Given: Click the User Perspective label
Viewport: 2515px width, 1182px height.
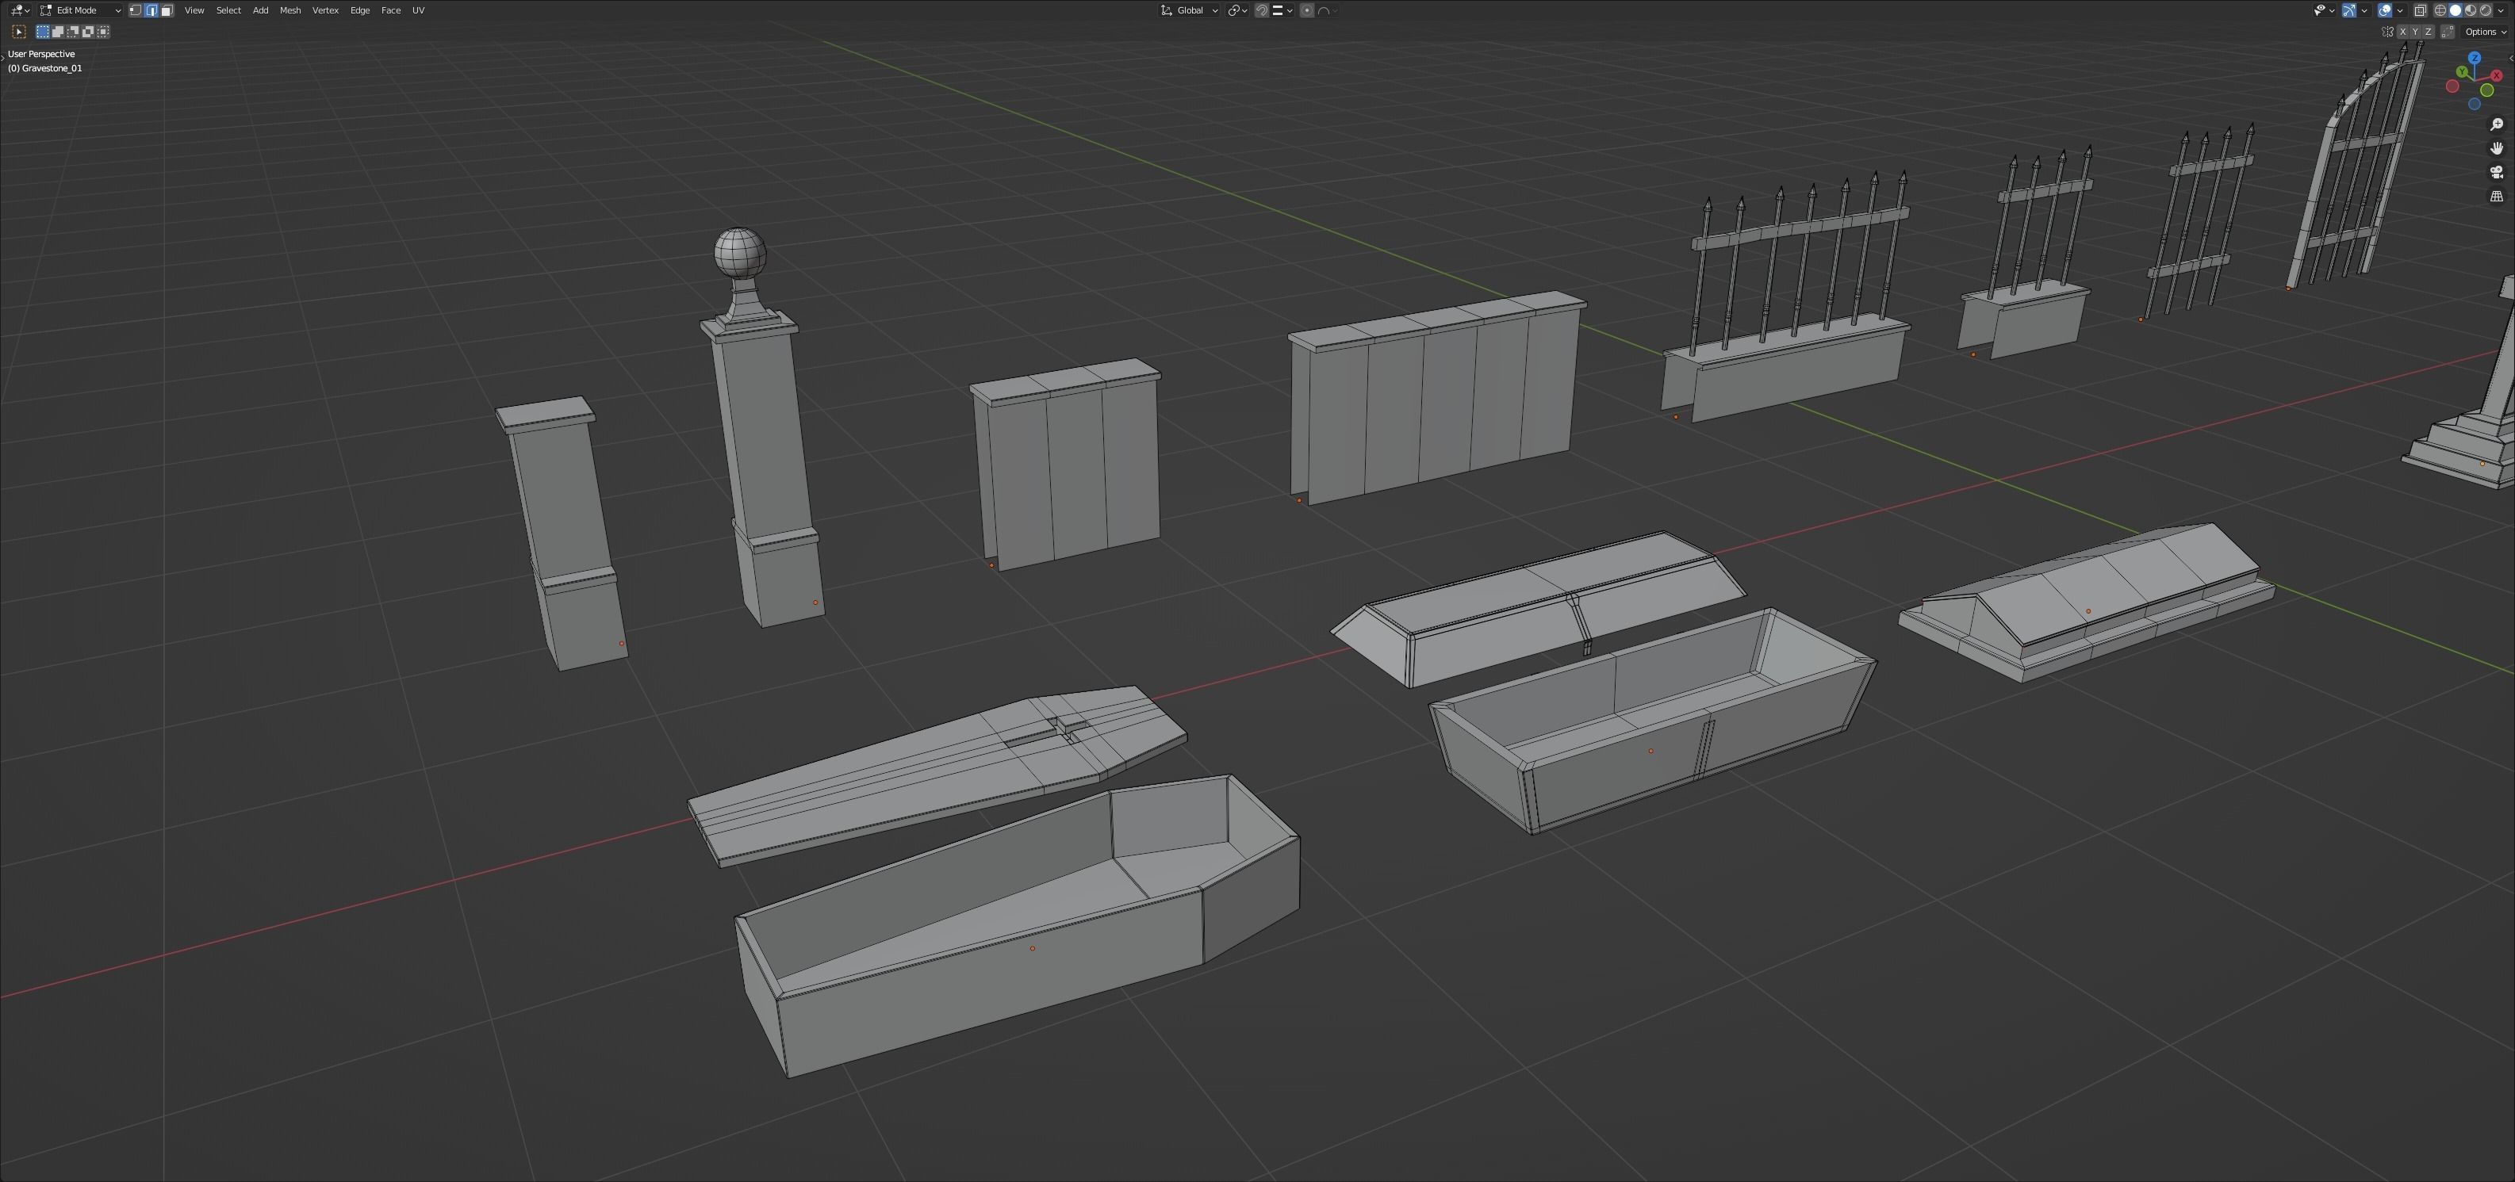Looking at the screenshot, I should (41, 54).
